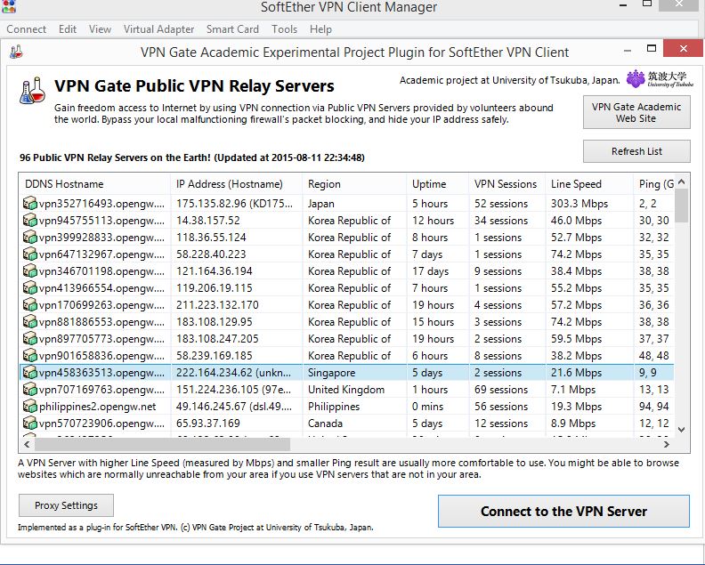This screenshot has width=705, height=565.
Task: Click the vertical scrollbar thumb
Action: click(682, 206)
